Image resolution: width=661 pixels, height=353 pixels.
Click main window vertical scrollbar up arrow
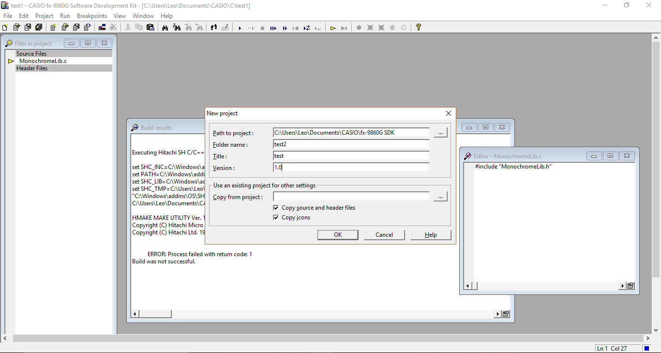[656, 38]
